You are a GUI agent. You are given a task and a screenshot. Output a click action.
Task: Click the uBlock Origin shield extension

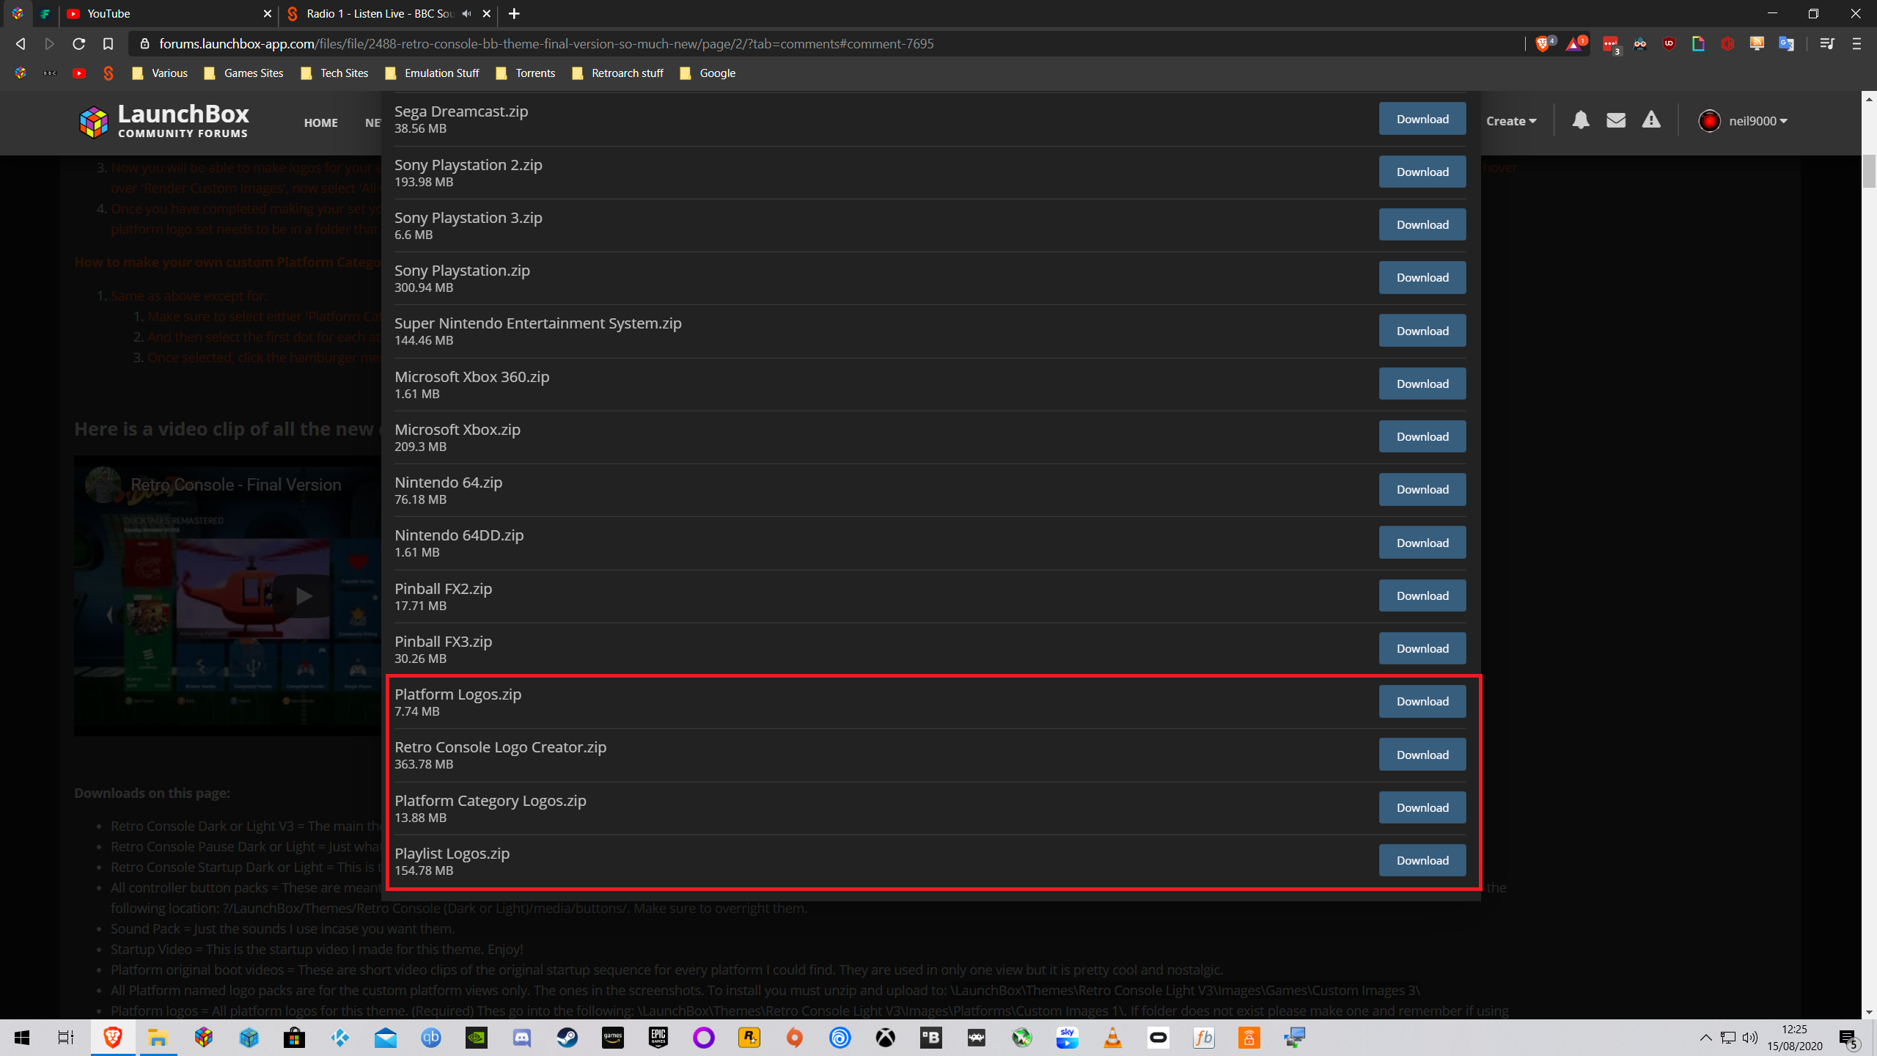pyautogui.click(x=1669, y=44)
